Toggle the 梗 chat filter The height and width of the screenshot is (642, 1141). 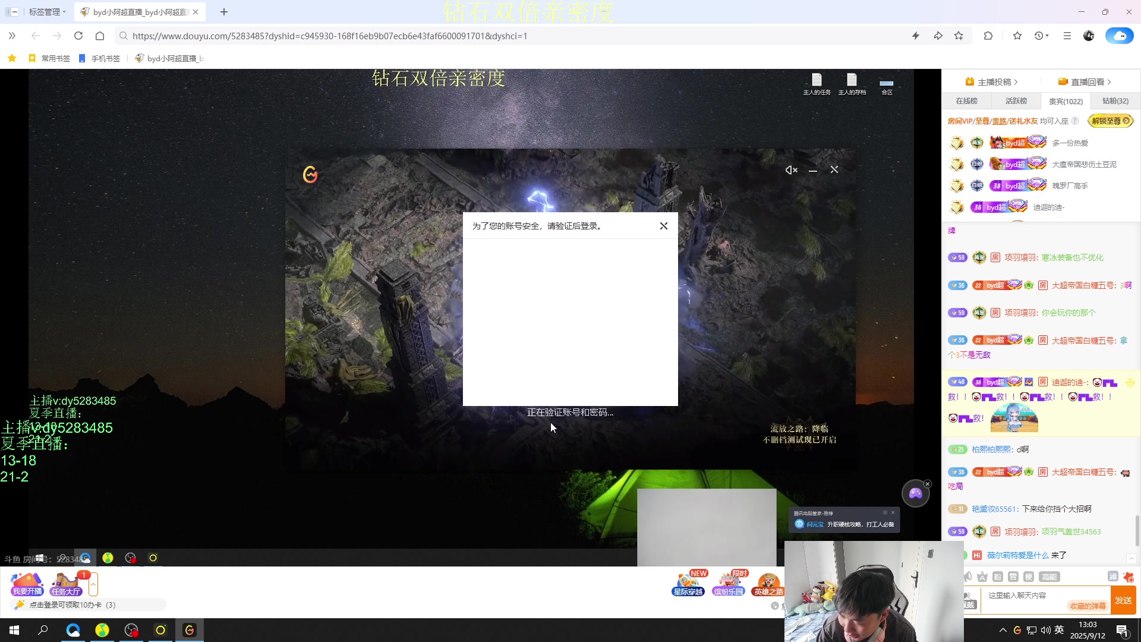(x=1029, y=577)
